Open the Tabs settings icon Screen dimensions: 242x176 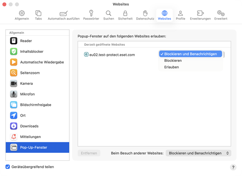click(38, 13)
